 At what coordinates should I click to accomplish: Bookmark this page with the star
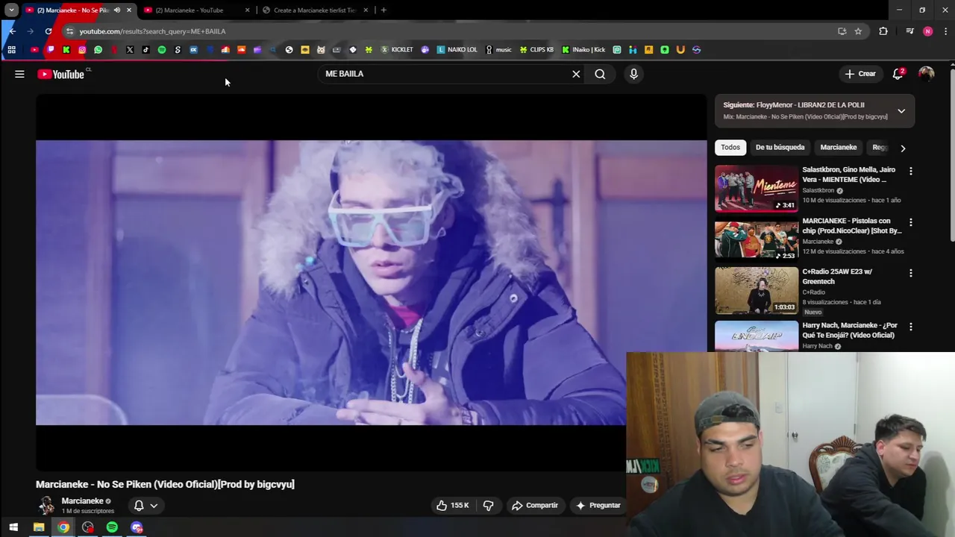[x=858, y=31]
